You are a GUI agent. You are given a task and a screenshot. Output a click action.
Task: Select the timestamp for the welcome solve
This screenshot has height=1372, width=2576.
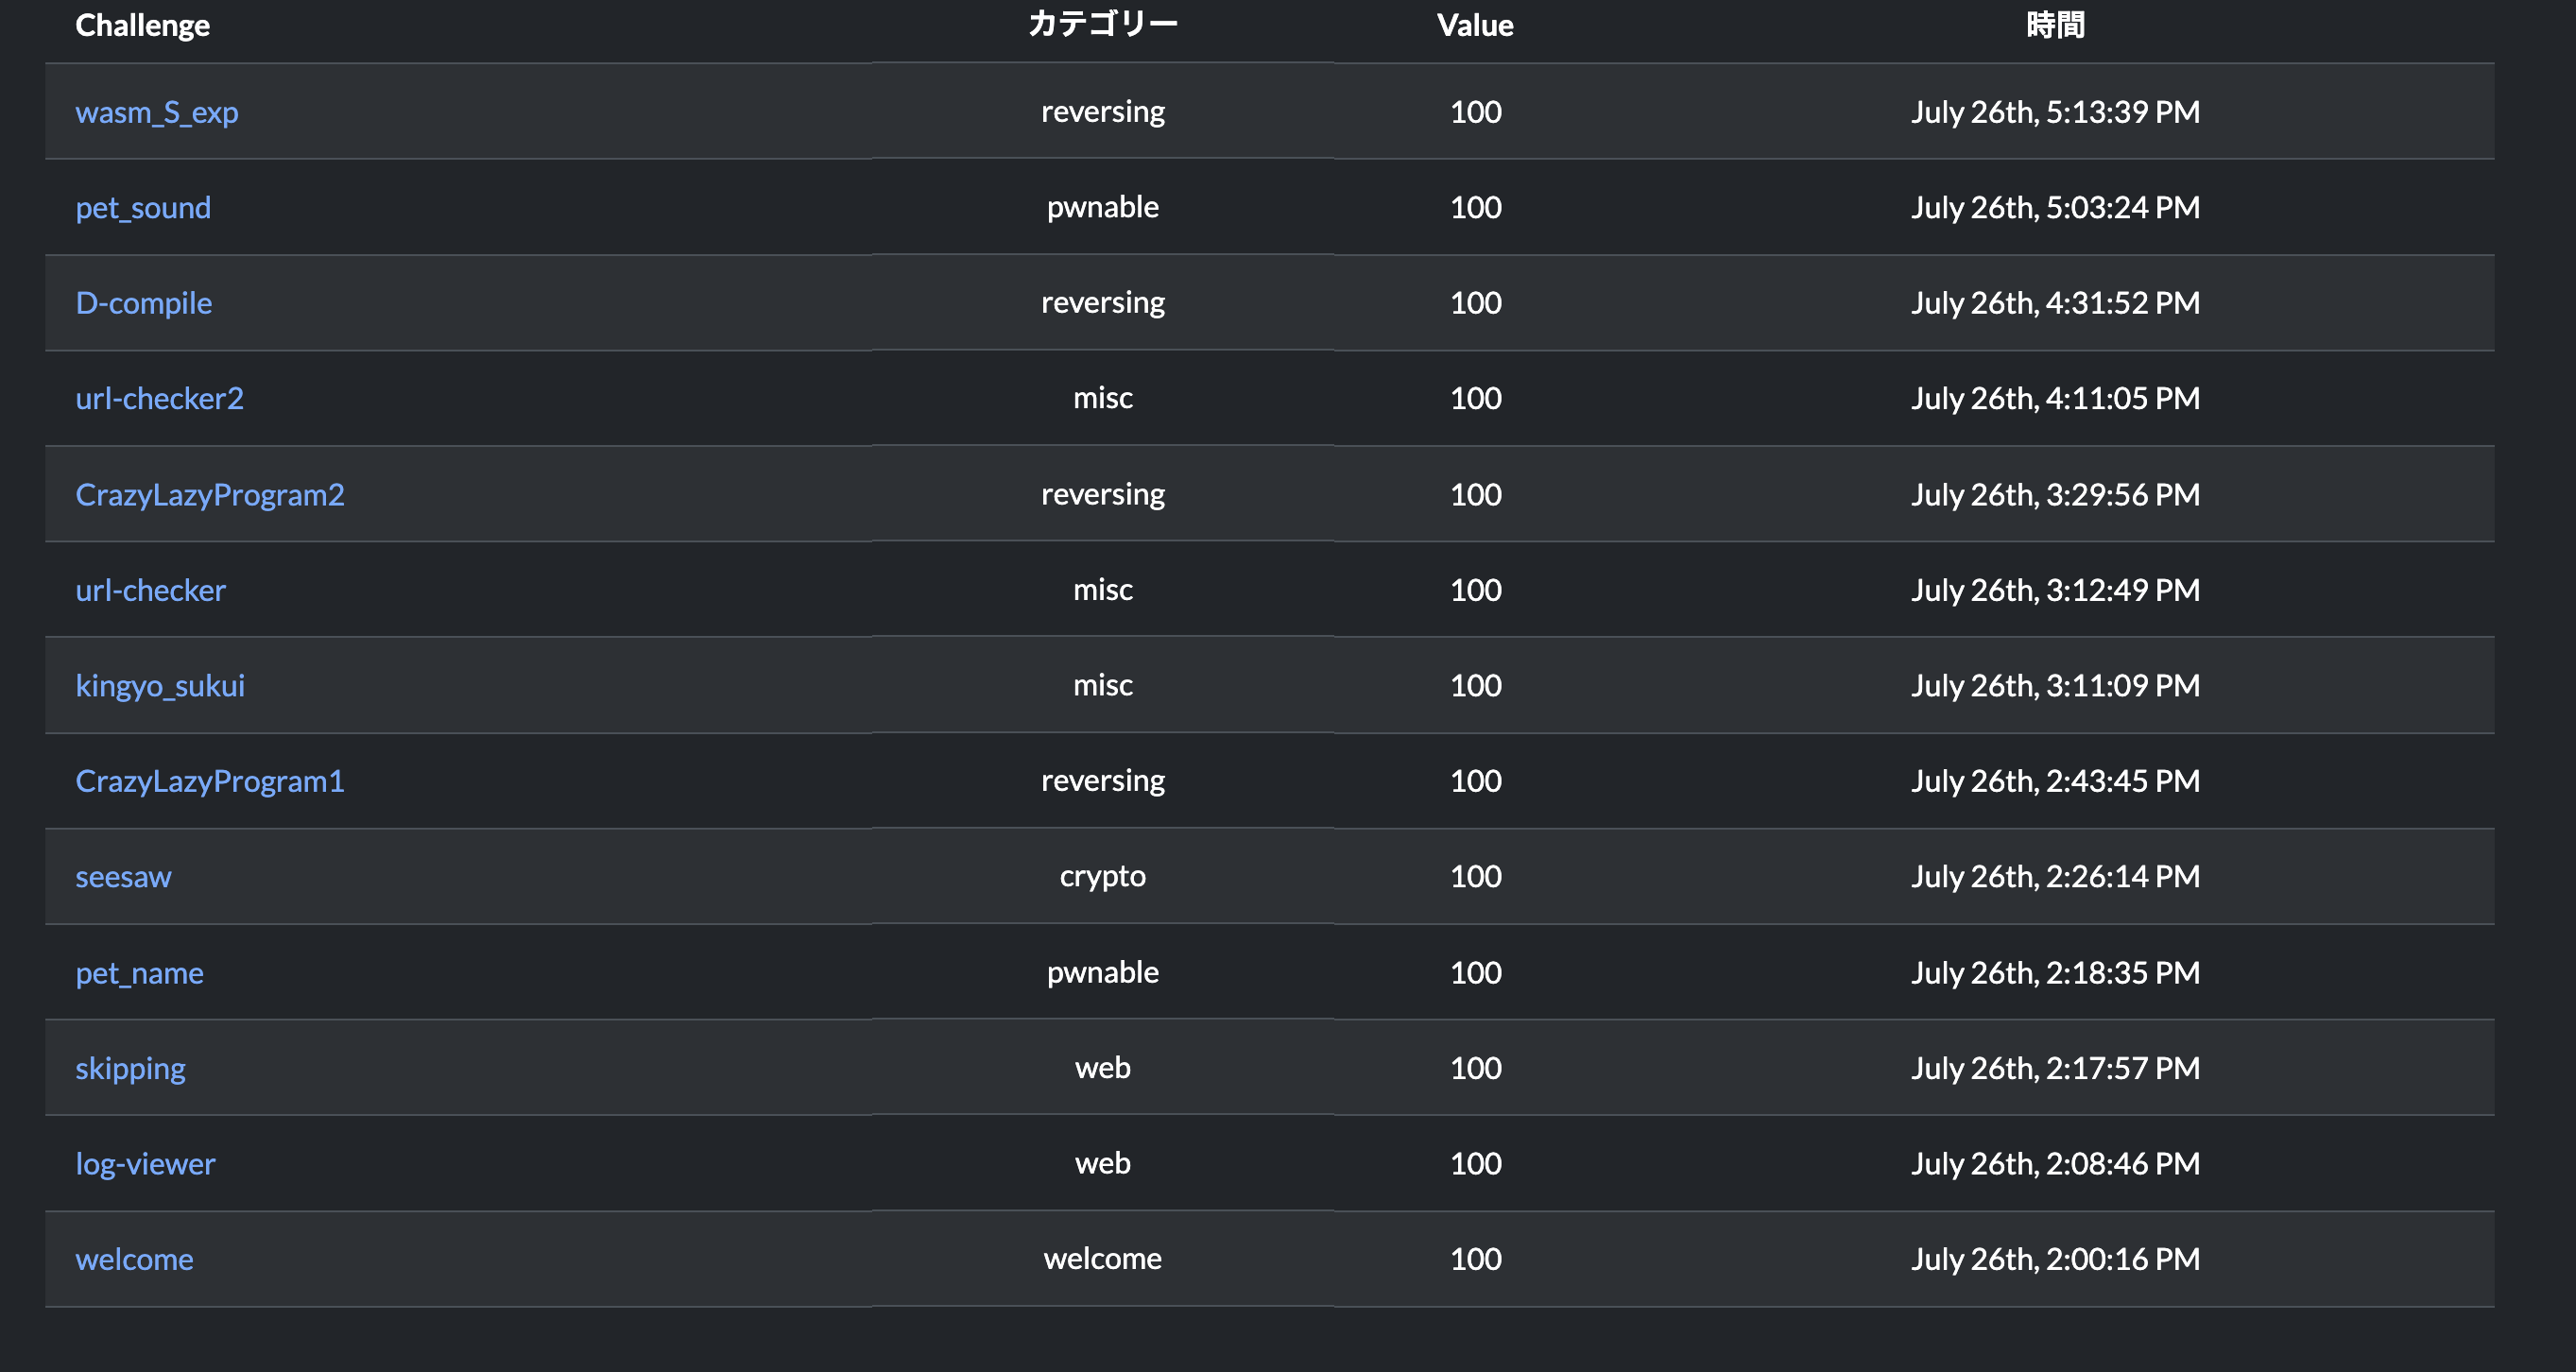pyautogui.click(x=2055, y=1259)
